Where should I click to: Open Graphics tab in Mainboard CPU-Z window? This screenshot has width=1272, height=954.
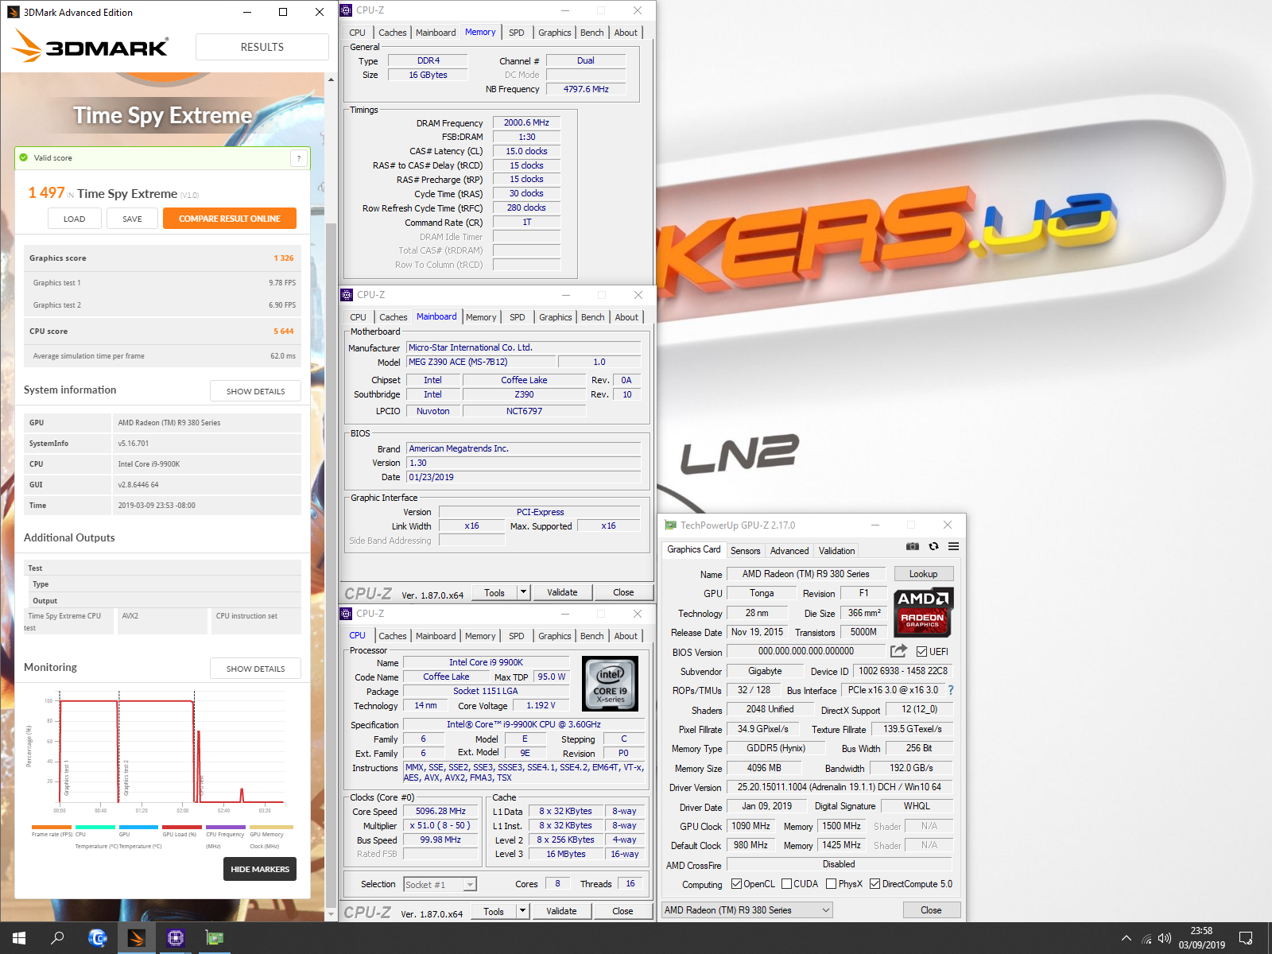(555, 317)
